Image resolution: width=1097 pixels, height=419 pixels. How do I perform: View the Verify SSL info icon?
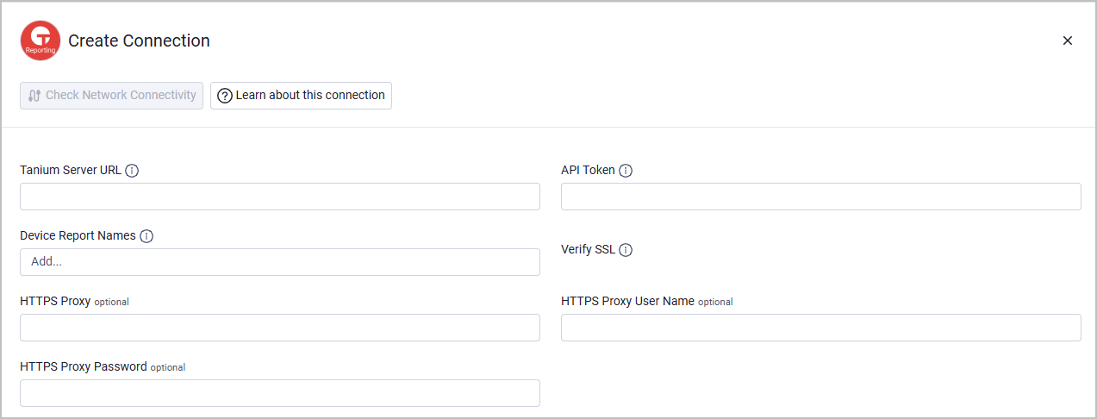click(626, 250)
